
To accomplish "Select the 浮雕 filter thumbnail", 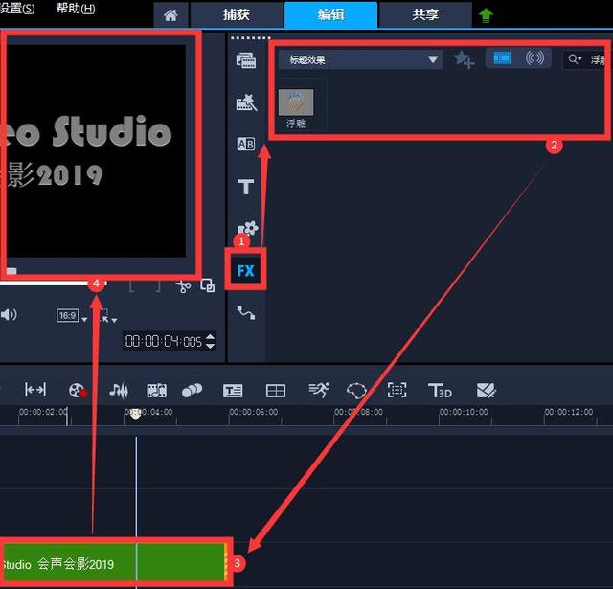I will [x=296, y=102].
